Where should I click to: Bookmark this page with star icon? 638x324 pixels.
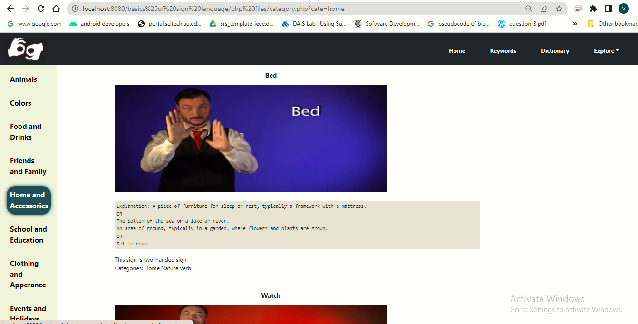559,9
